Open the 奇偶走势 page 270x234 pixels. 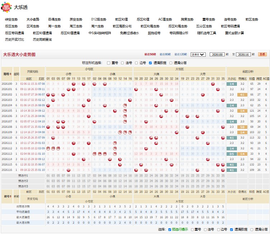(55, 19)
